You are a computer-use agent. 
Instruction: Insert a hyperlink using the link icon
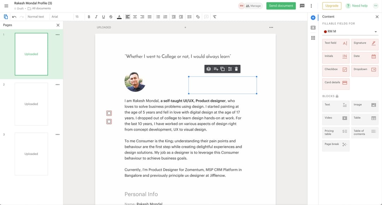[x=198, y=17]
